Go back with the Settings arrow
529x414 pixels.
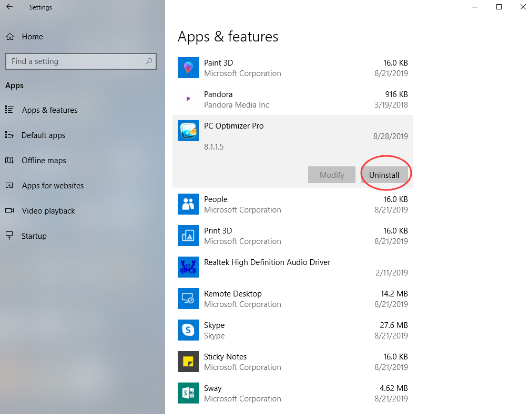click(x=9, y=7)
